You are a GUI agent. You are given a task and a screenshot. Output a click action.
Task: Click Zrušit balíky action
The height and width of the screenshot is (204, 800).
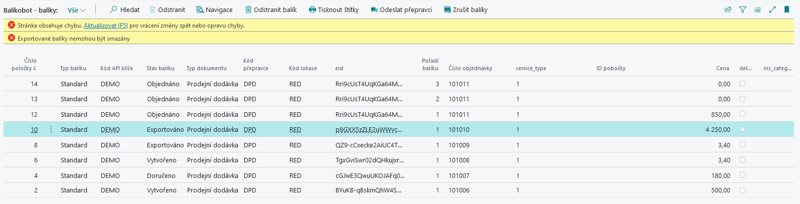(x=465, y=10)
